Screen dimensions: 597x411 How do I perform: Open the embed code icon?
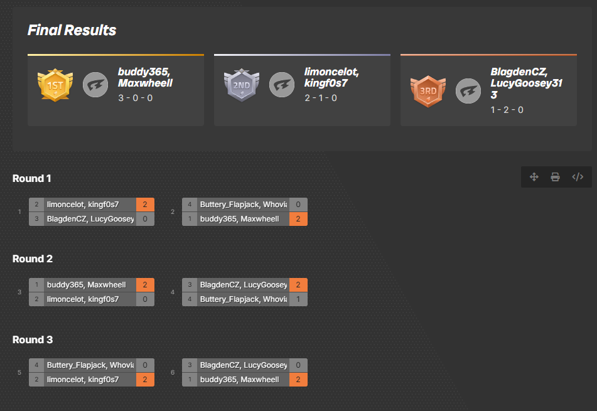(578, 177)
